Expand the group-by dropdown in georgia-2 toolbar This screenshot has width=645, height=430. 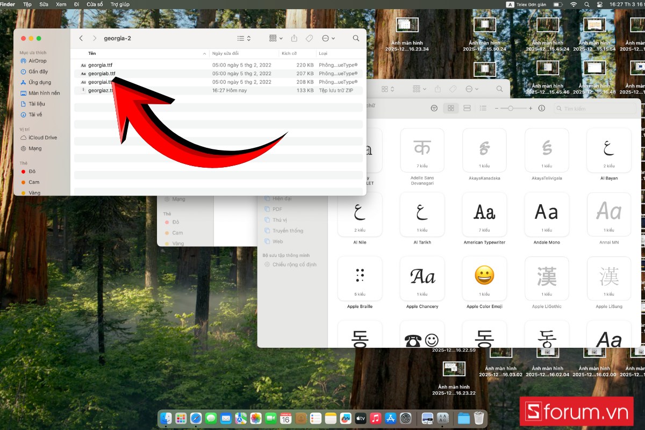(x=276, y=38)
